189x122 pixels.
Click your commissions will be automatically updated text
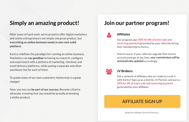tap(148, 59)
